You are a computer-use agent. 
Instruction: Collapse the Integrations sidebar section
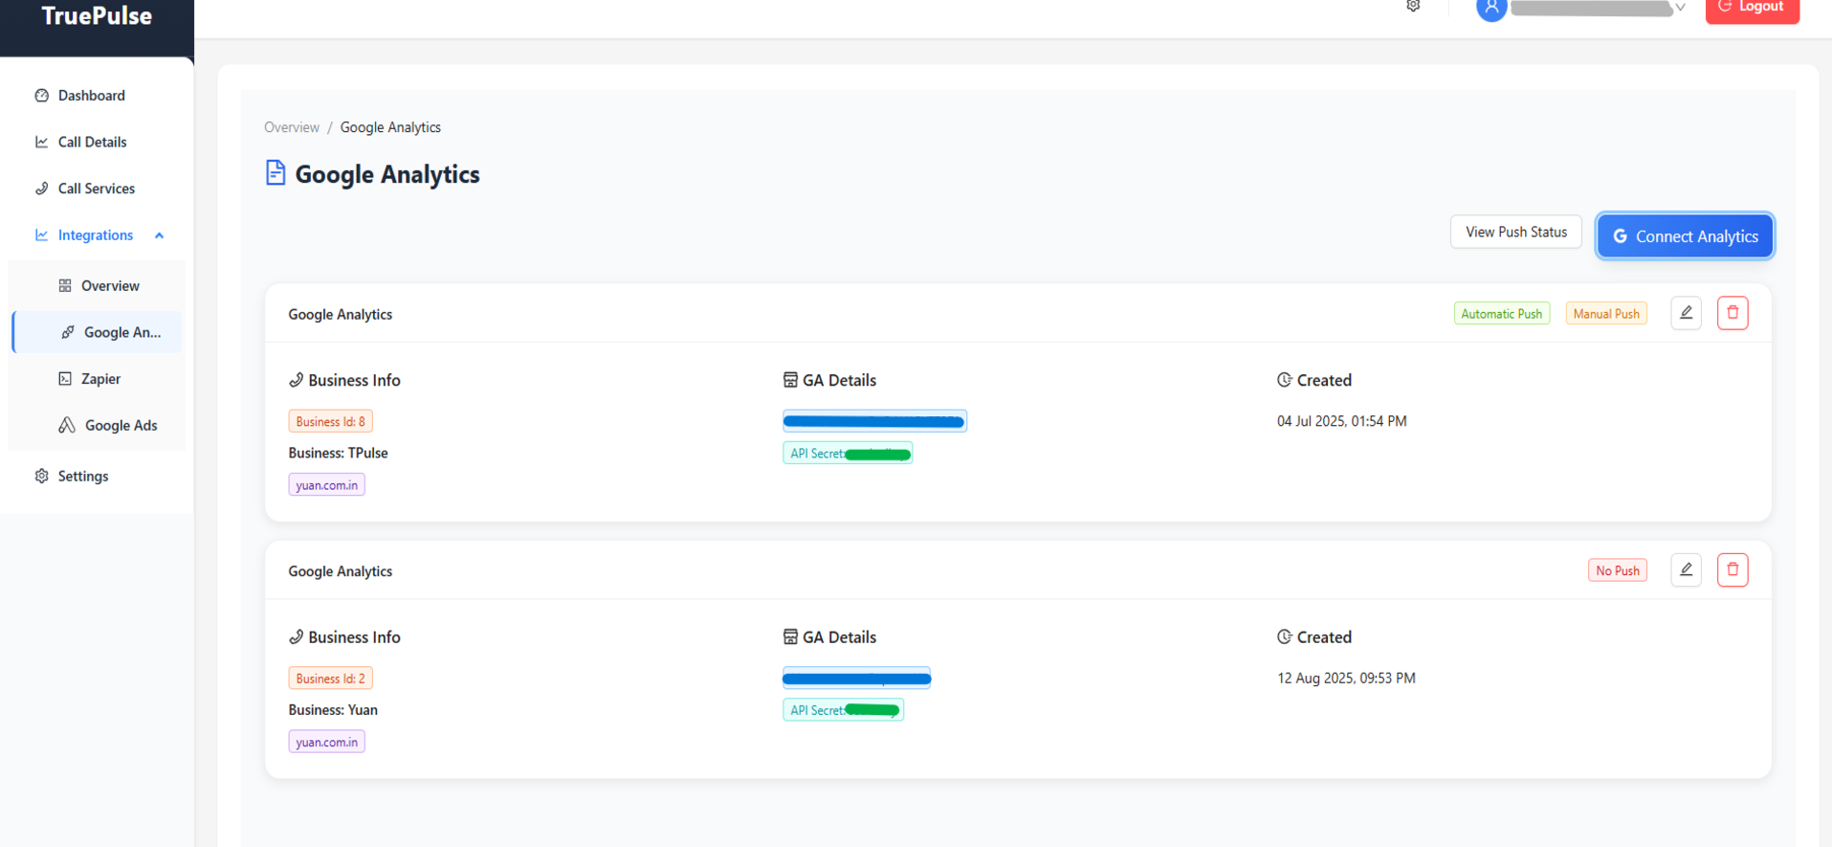[159, 235]
